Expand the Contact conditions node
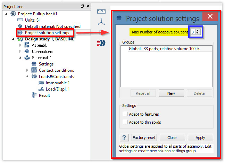 [x=27, y=70]
